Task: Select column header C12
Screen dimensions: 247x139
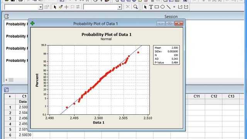Action: [x=214, y=96]
